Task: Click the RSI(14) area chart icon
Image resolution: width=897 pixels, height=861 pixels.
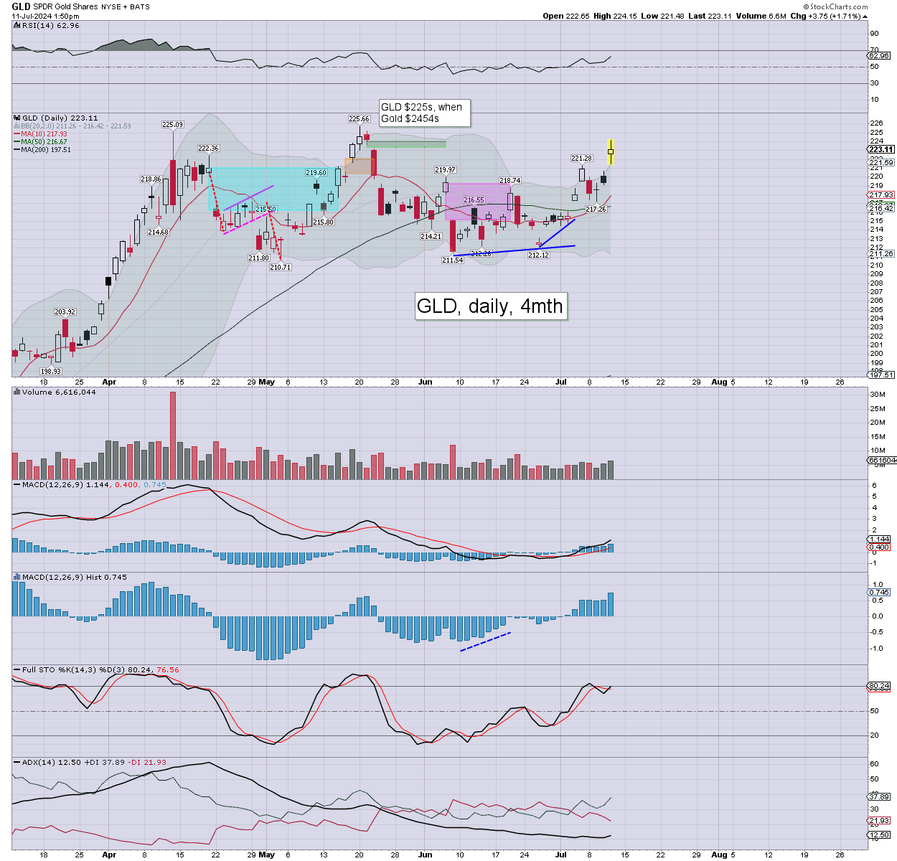Action: [x=16, y=25]
